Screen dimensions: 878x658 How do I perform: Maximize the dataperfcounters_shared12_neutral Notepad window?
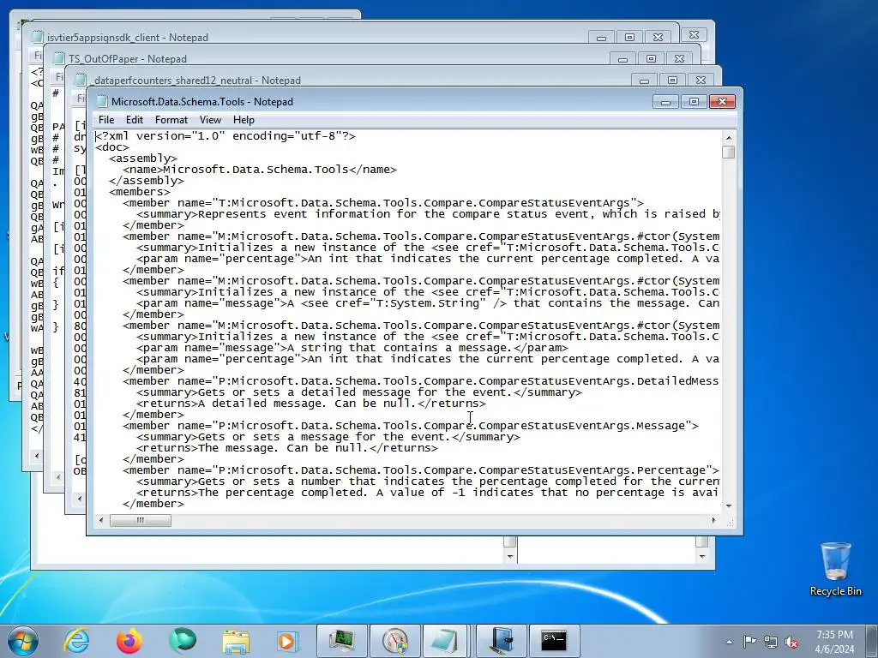[672, 81]
